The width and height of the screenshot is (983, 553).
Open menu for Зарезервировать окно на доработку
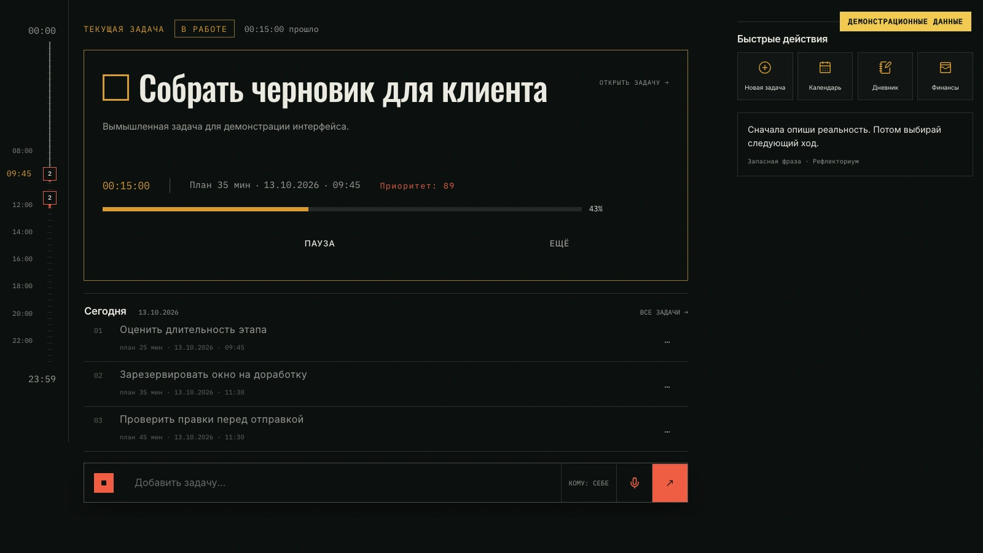[x=667, y=386]
